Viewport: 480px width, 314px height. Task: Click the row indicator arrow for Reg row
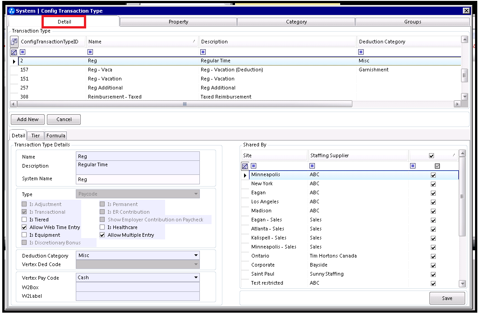coord(14,61)
